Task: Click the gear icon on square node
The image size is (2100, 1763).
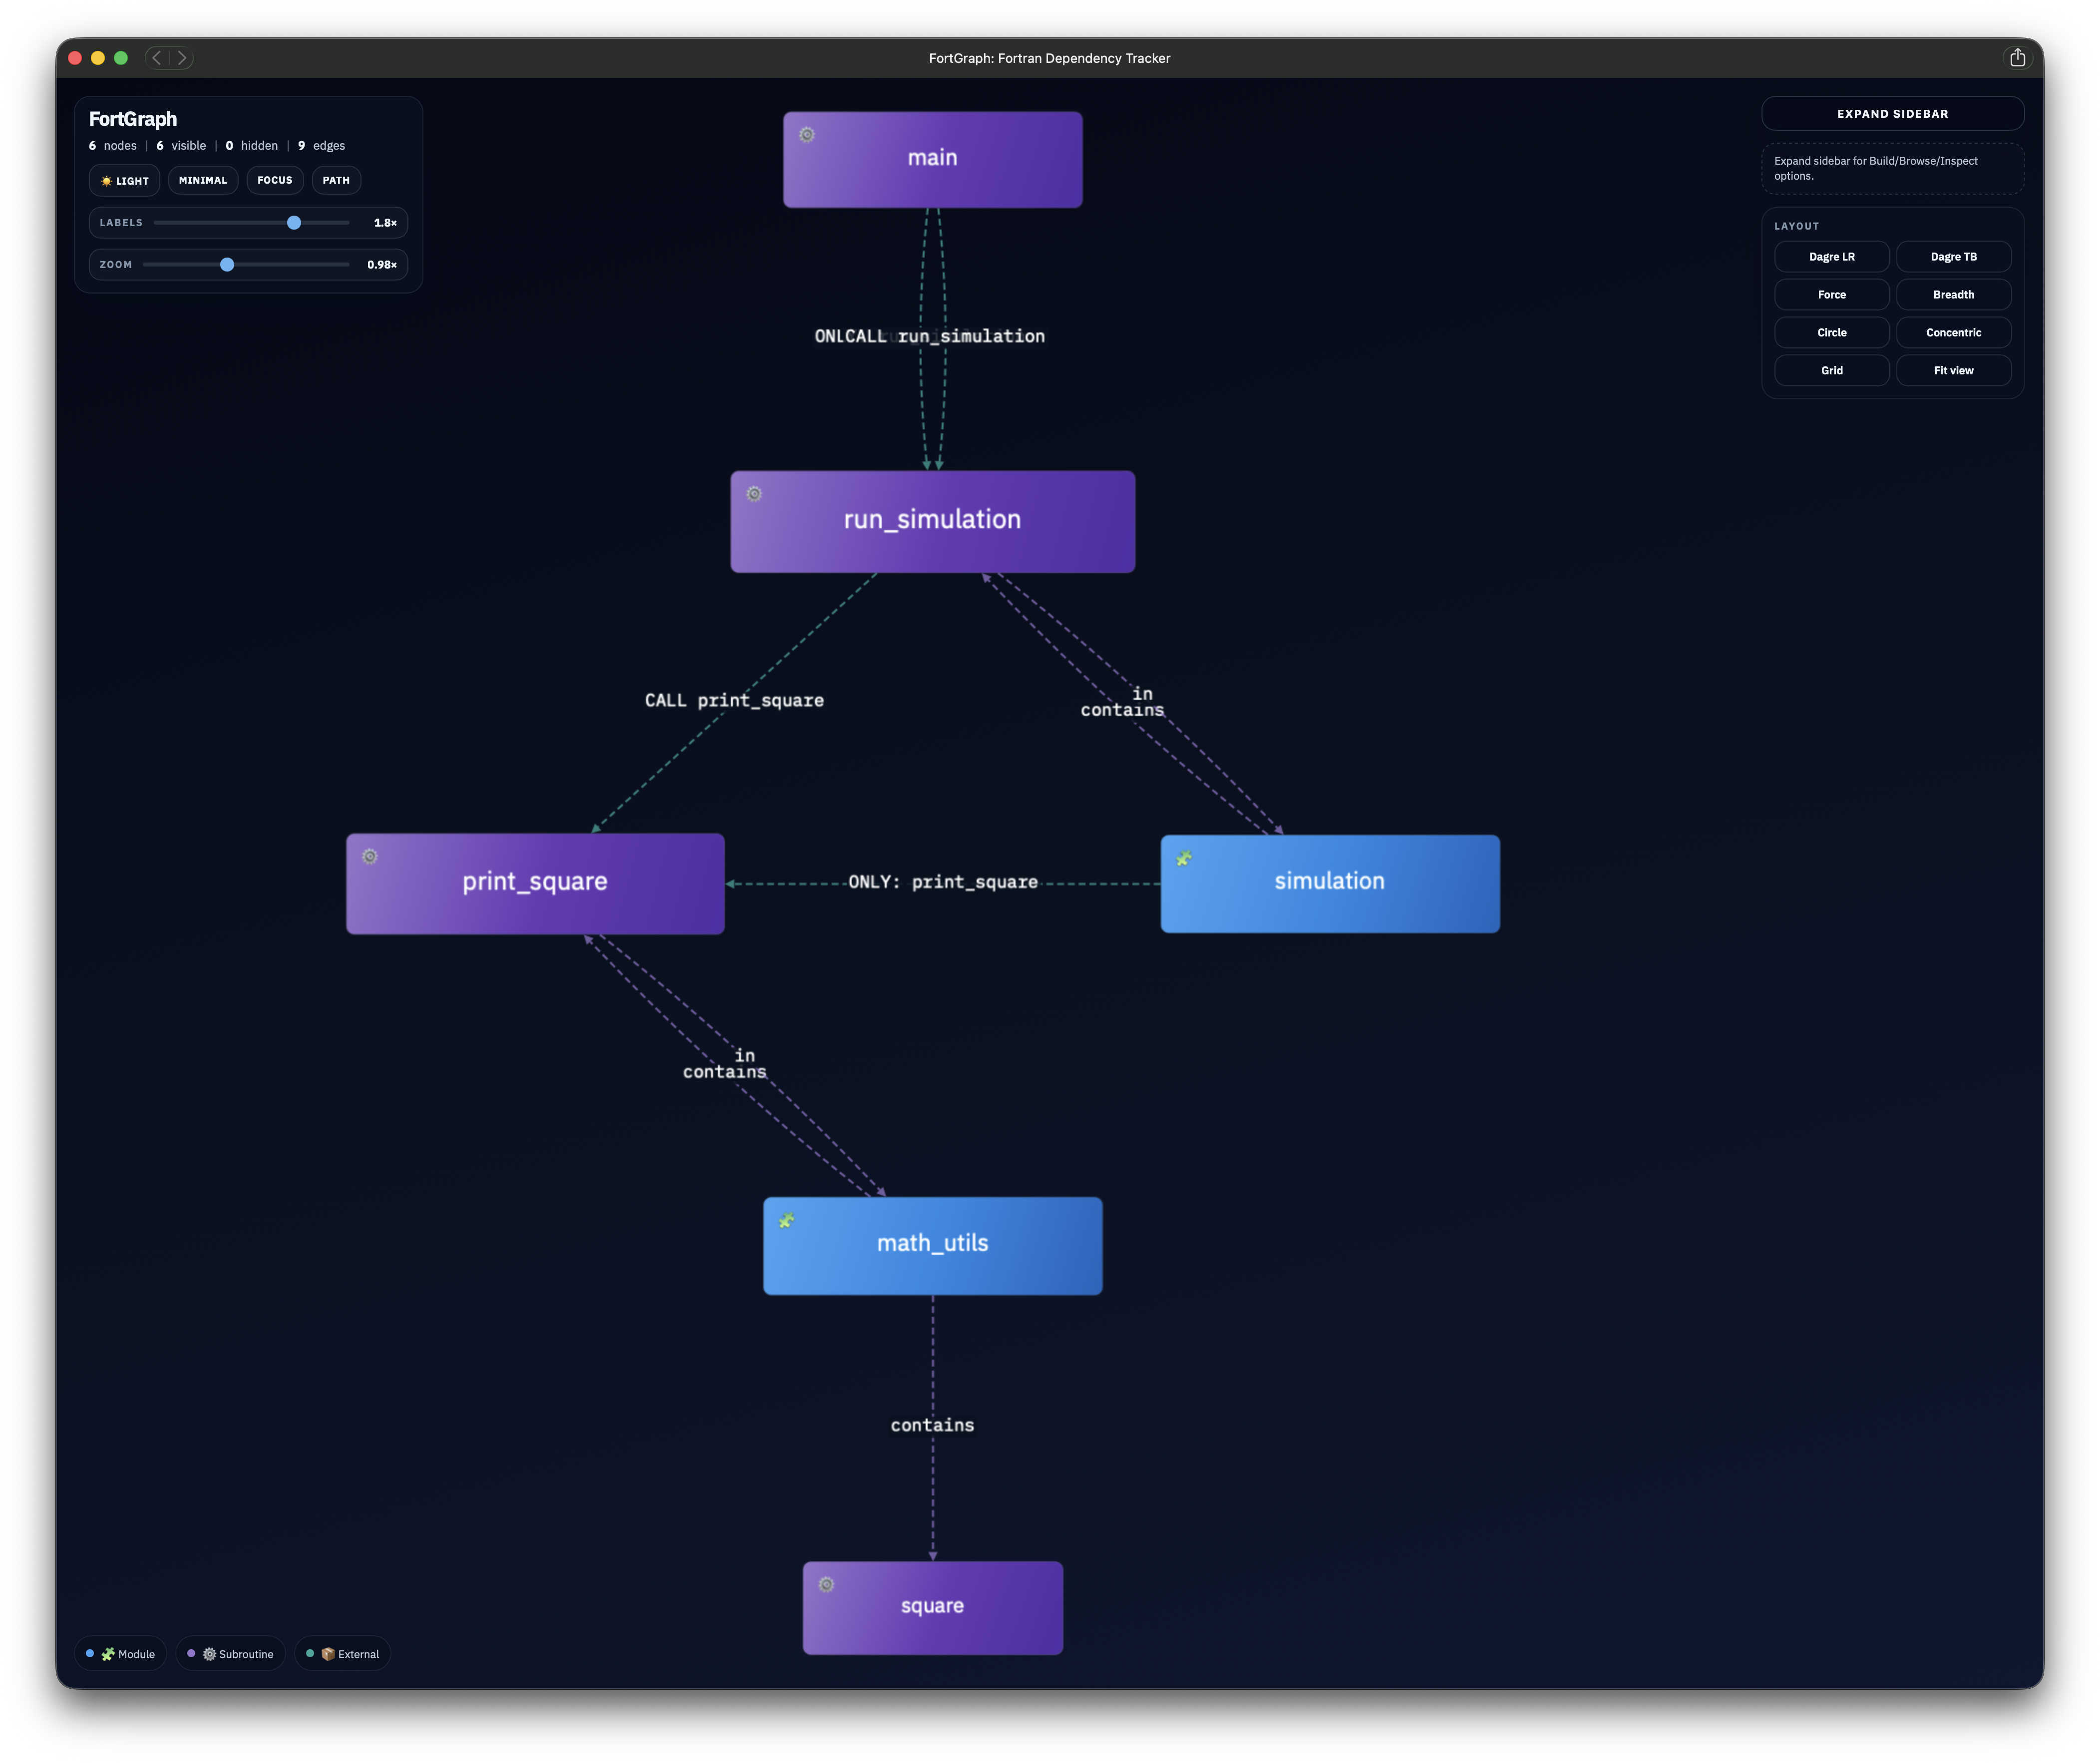Action: click(x=827, y=1584)
